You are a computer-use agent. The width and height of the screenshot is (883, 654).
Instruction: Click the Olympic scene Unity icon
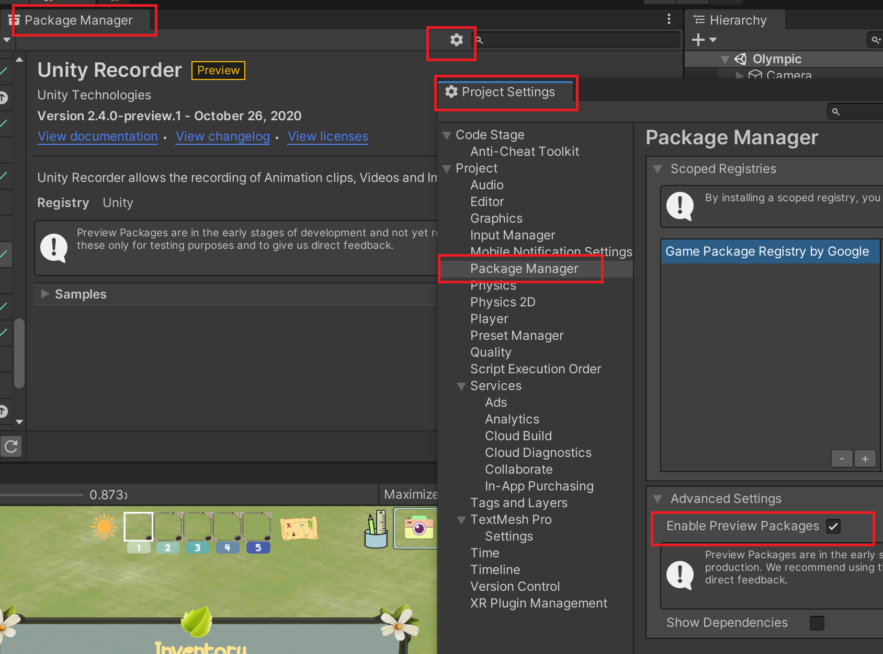coord(740,59)
